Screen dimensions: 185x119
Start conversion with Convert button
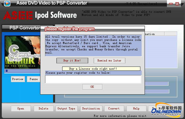click(114, 108)
